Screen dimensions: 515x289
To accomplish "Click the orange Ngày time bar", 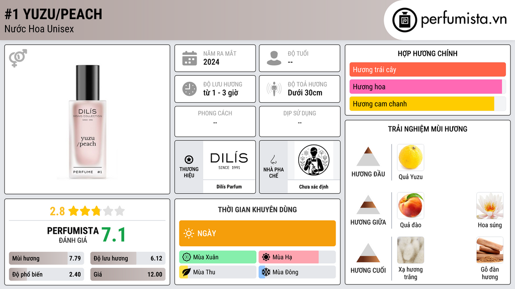I will coord(257,233).
